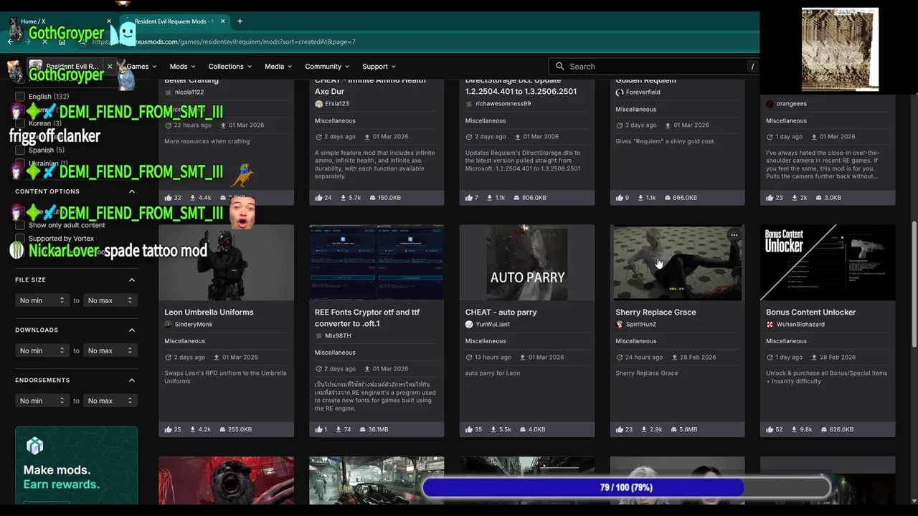Open the Sherry Replace Grace mod title
This screenshot has width=918, height=516.
656,312
